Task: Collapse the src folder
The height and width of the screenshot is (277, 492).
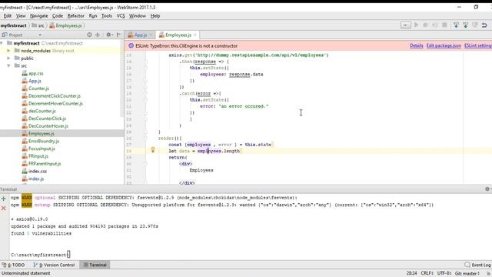Action: click(8, 65)
